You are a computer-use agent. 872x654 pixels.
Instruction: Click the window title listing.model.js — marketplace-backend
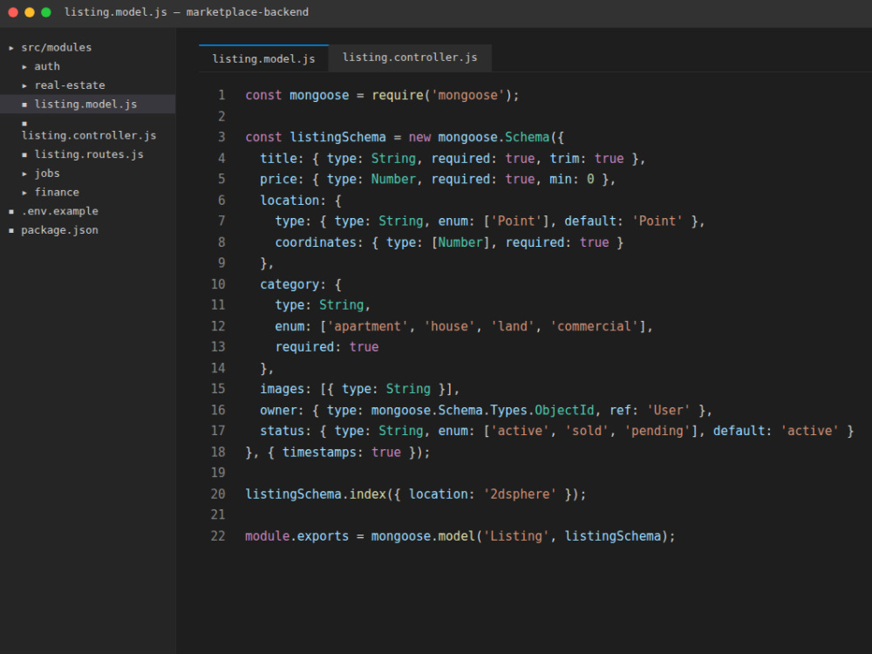click(x=187, y=11)
